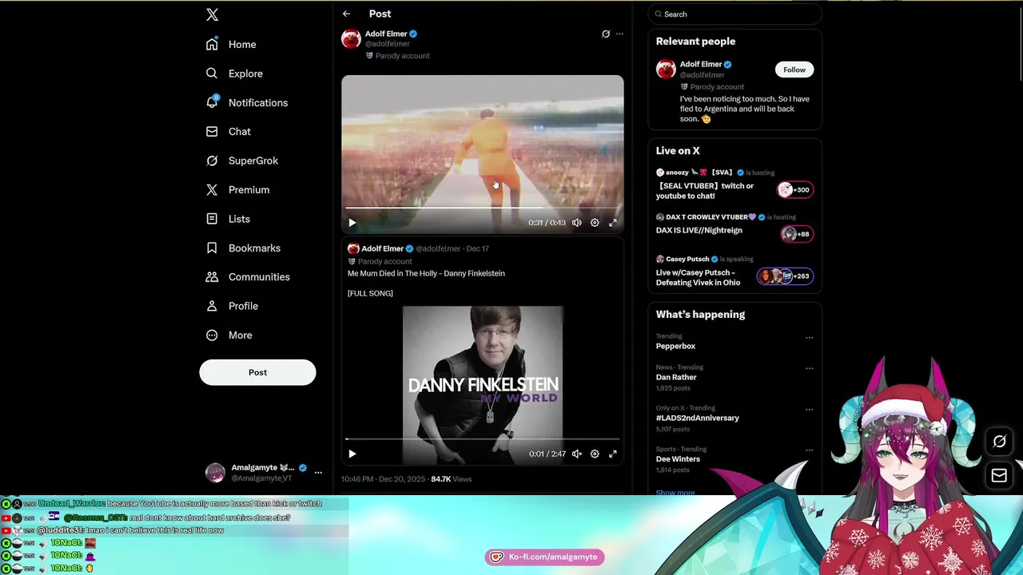Open the Dan Rather trending topic
The image size is (1023, 575).
(x=676, y=377)
